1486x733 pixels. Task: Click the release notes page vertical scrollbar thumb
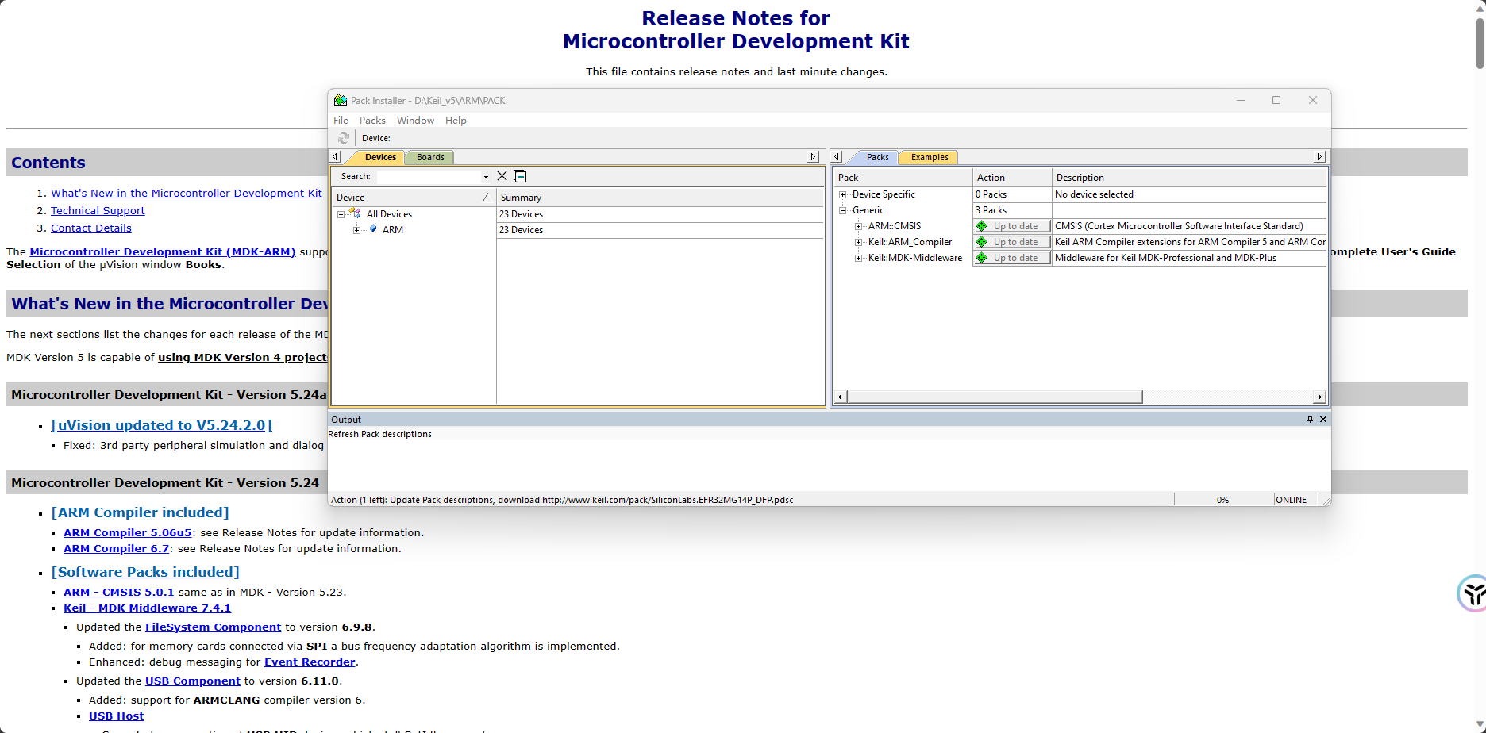(1480, 42)
